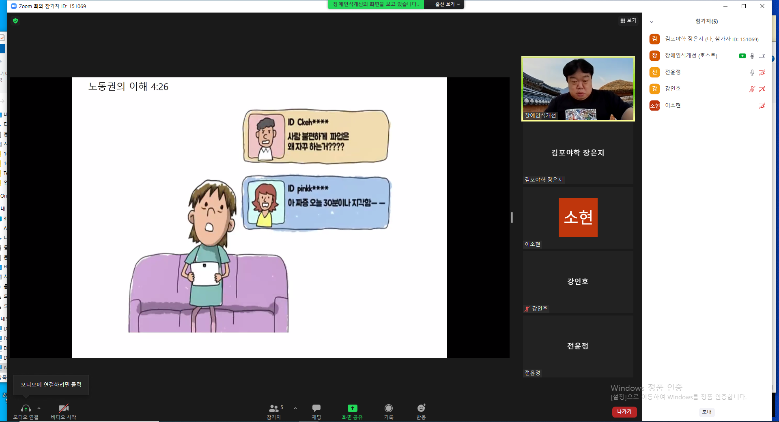
Task: Select 이소현 name in participant list
Action: 673,105
